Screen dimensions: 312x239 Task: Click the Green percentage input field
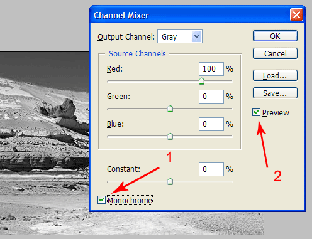211,97
